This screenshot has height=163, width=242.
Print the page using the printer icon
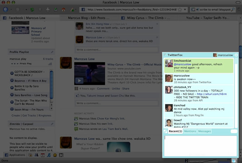48,9
